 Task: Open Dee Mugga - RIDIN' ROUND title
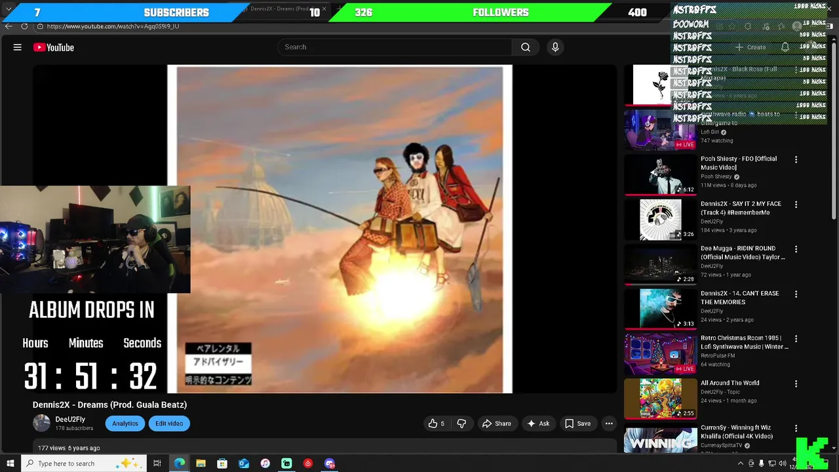coord(743,252)
